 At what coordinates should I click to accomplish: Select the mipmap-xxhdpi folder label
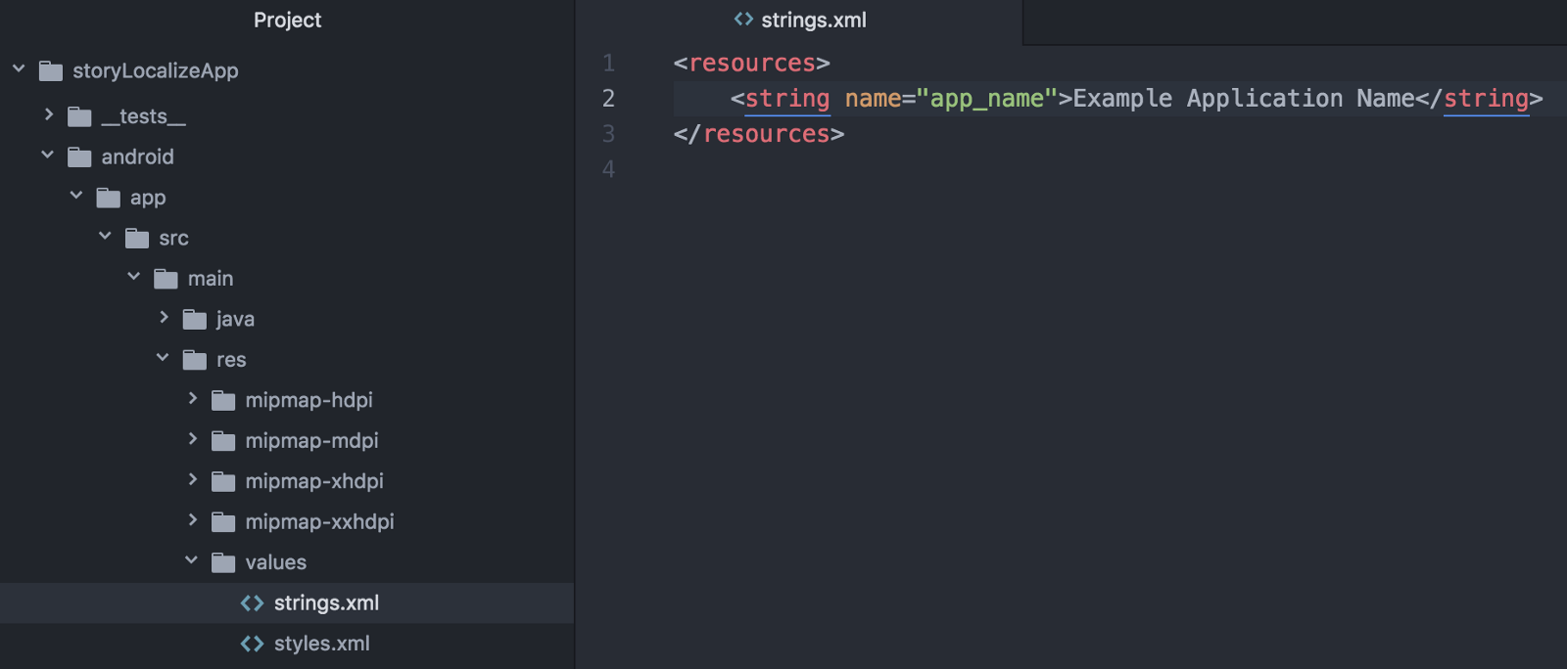tap(319, 522)
